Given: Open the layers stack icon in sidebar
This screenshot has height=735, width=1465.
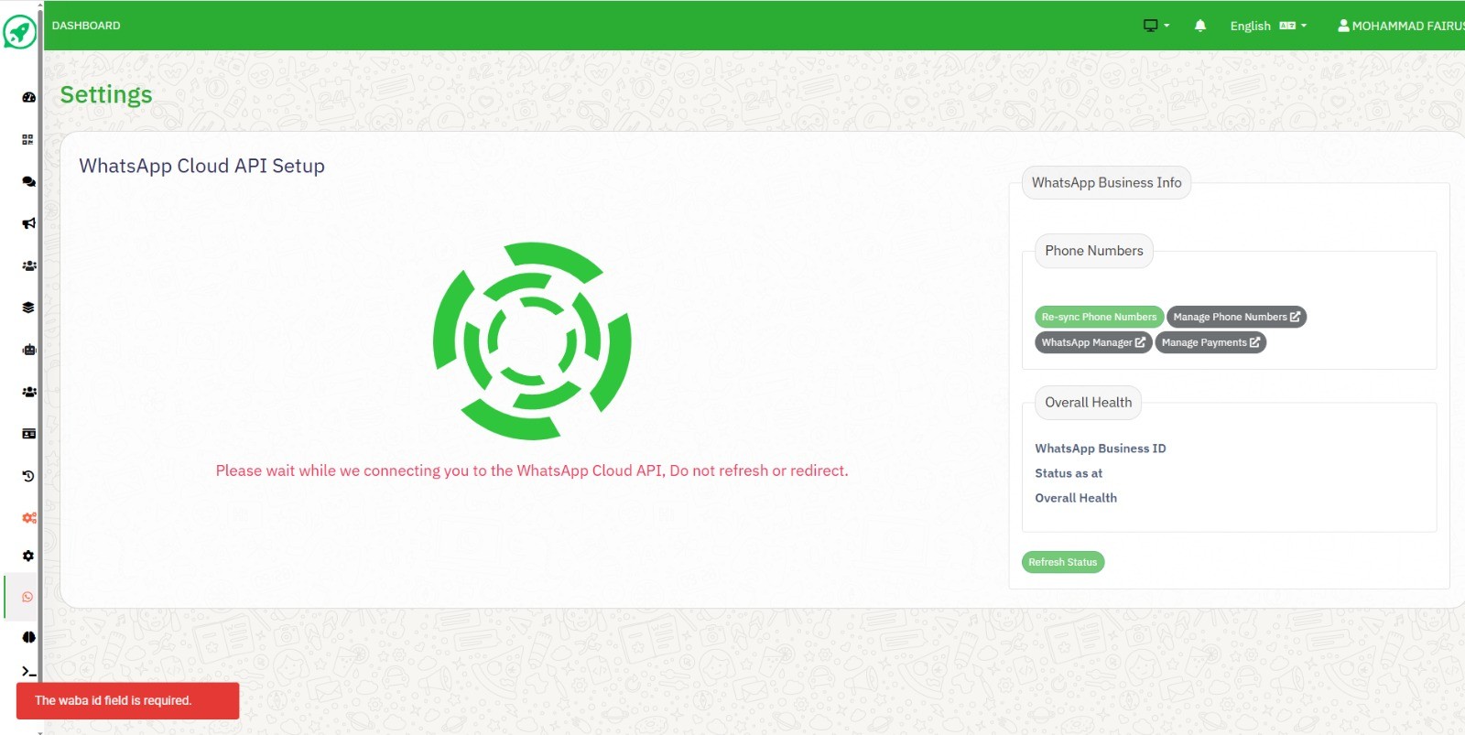Looking at the screenshot, I should (28, 308).
